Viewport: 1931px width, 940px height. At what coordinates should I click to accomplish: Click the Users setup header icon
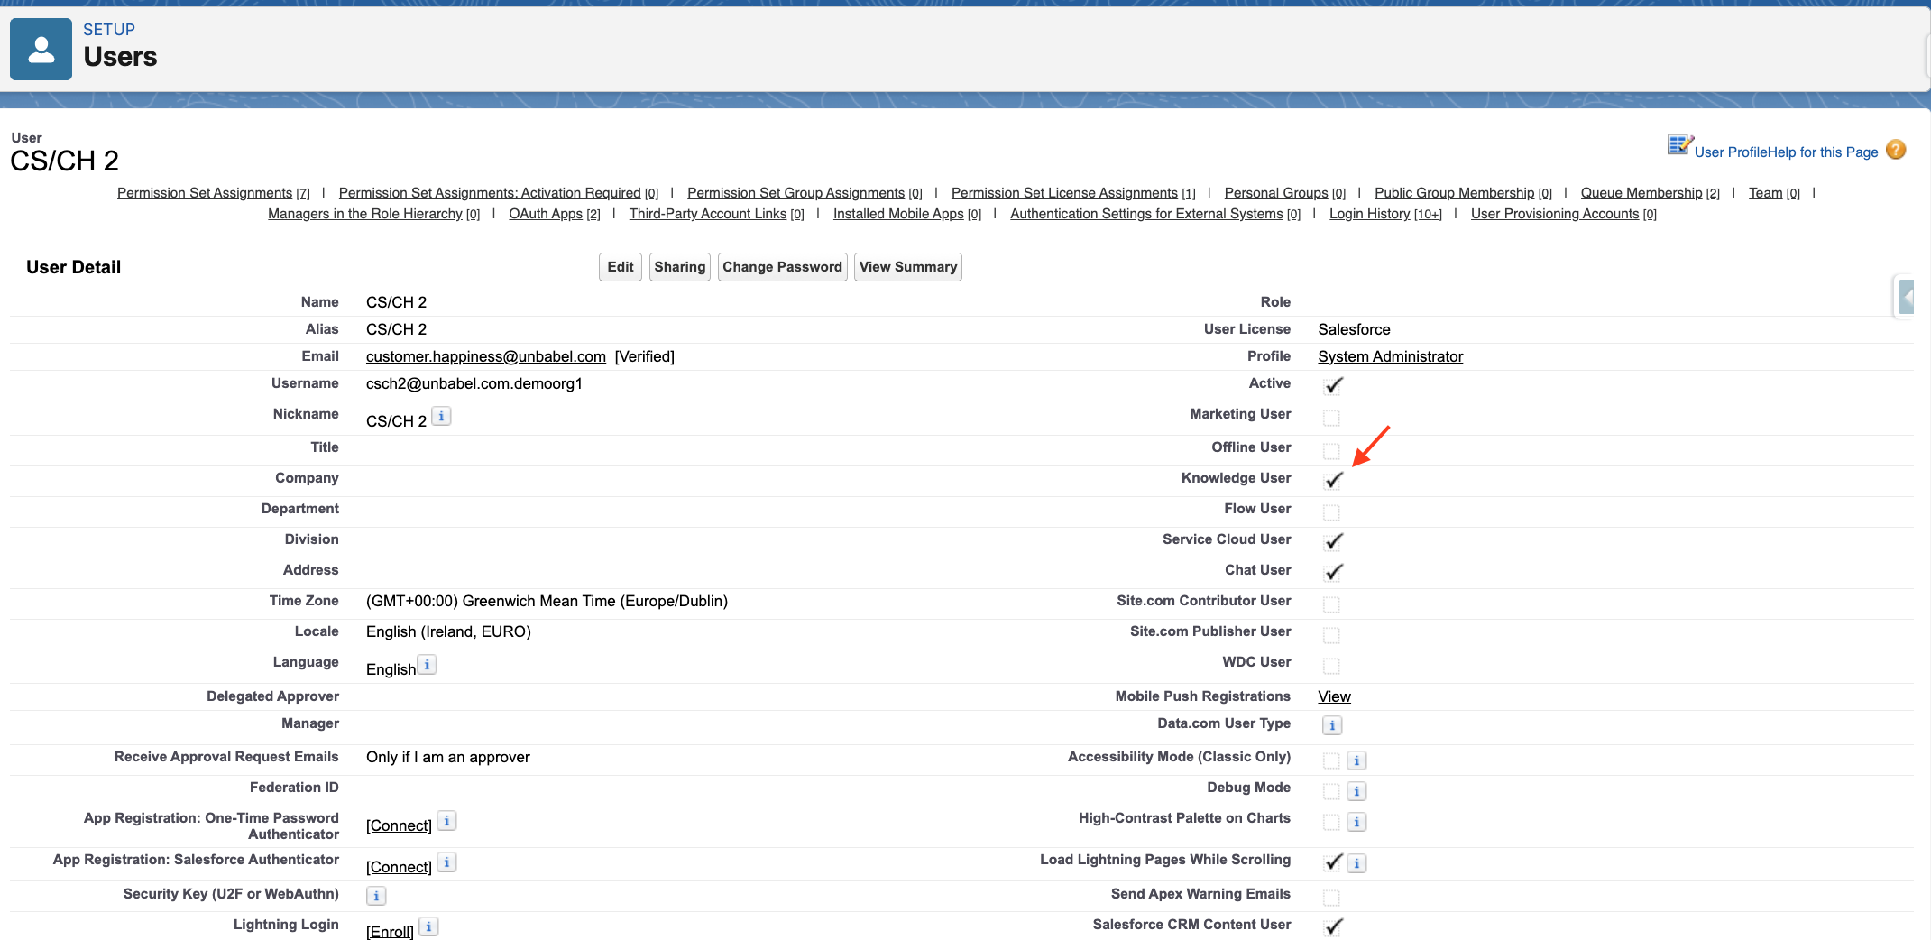tap(41, 50)
